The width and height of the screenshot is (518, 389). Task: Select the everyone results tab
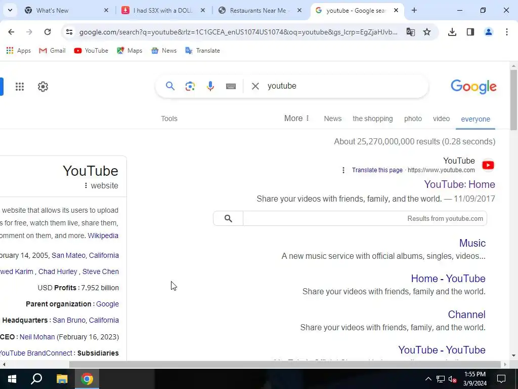coord(476,119)
